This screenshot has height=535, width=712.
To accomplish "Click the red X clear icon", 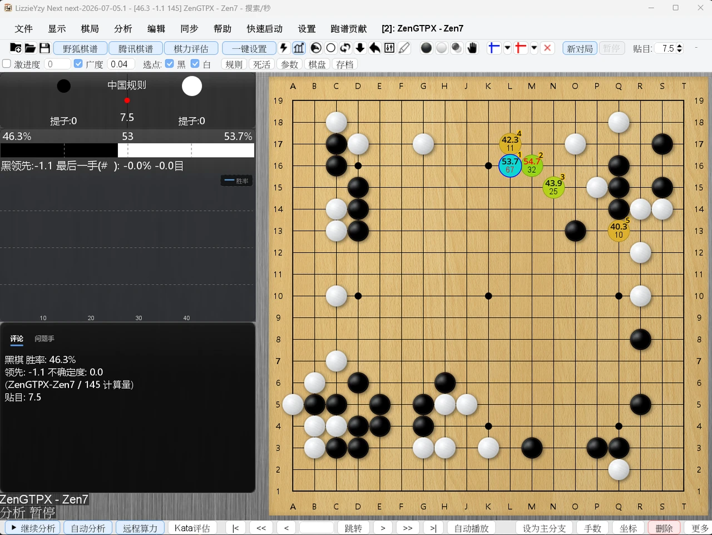I will [547, 48].
